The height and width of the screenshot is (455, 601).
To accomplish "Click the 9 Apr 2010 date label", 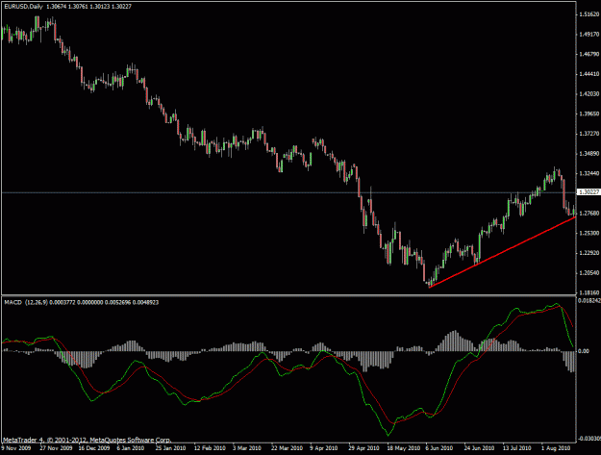I will click(x=324, y=447).
